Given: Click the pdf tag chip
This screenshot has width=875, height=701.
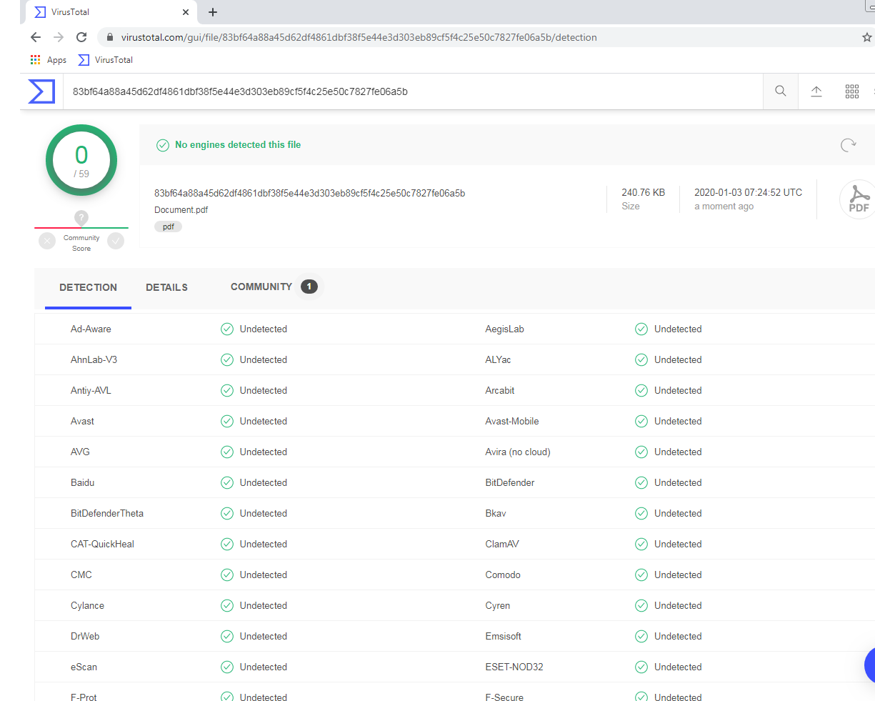Looking at the screenshot, I should (x=168, y=227).
